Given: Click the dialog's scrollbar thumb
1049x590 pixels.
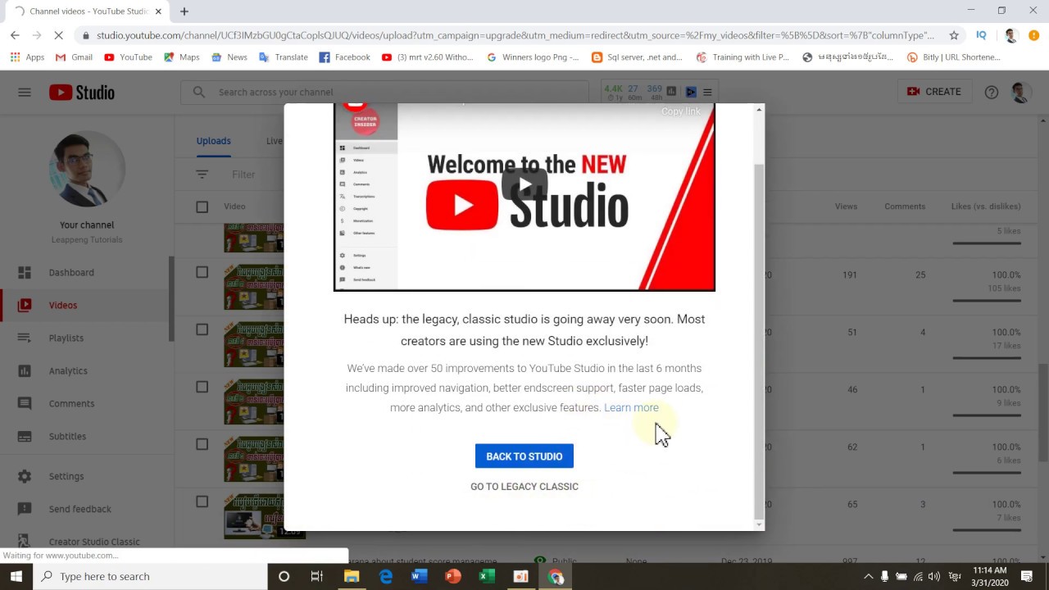Looking at the screenshot, I should pyautogui.click(x=759, y=340).
